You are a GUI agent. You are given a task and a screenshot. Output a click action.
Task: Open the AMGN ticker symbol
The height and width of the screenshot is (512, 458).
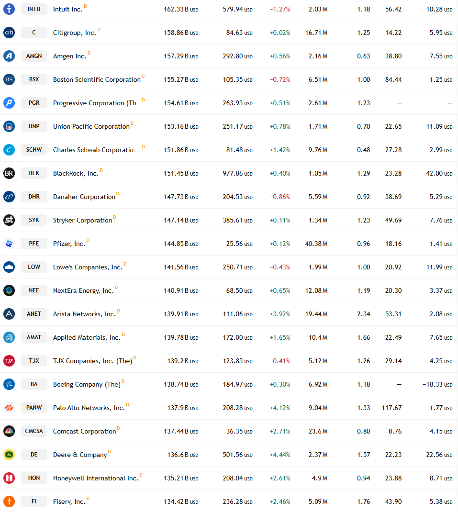[x=34, y=56]
